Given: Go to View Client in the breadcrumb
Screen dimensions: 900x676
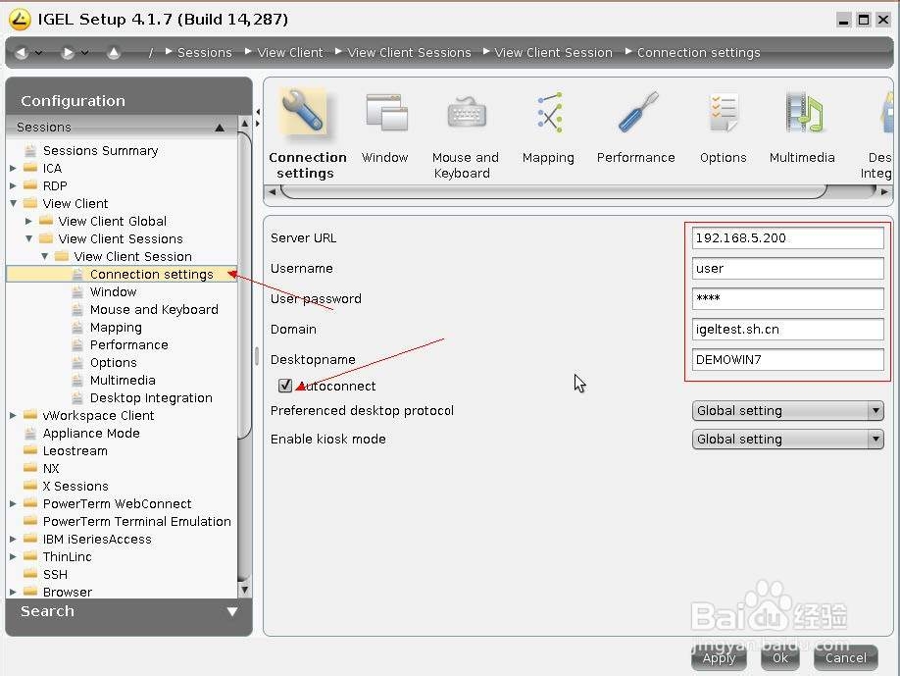Looking at the screenshot, I should point(290,53).
